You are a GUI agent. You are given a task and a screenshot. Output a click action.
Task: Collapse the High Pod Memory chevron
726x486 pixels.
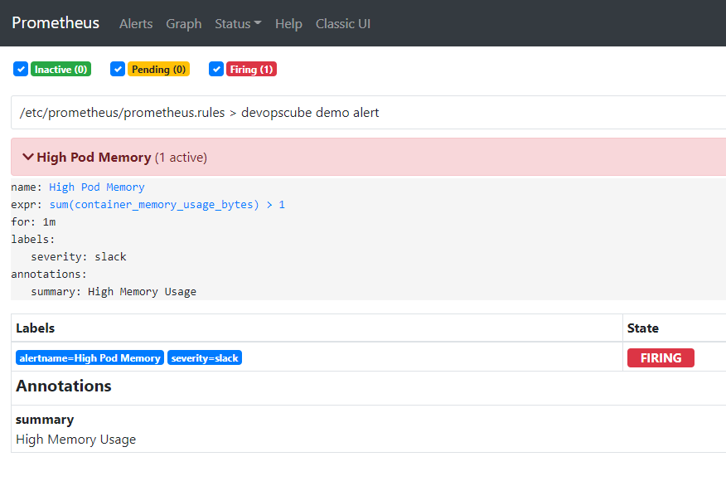[28, 157]
